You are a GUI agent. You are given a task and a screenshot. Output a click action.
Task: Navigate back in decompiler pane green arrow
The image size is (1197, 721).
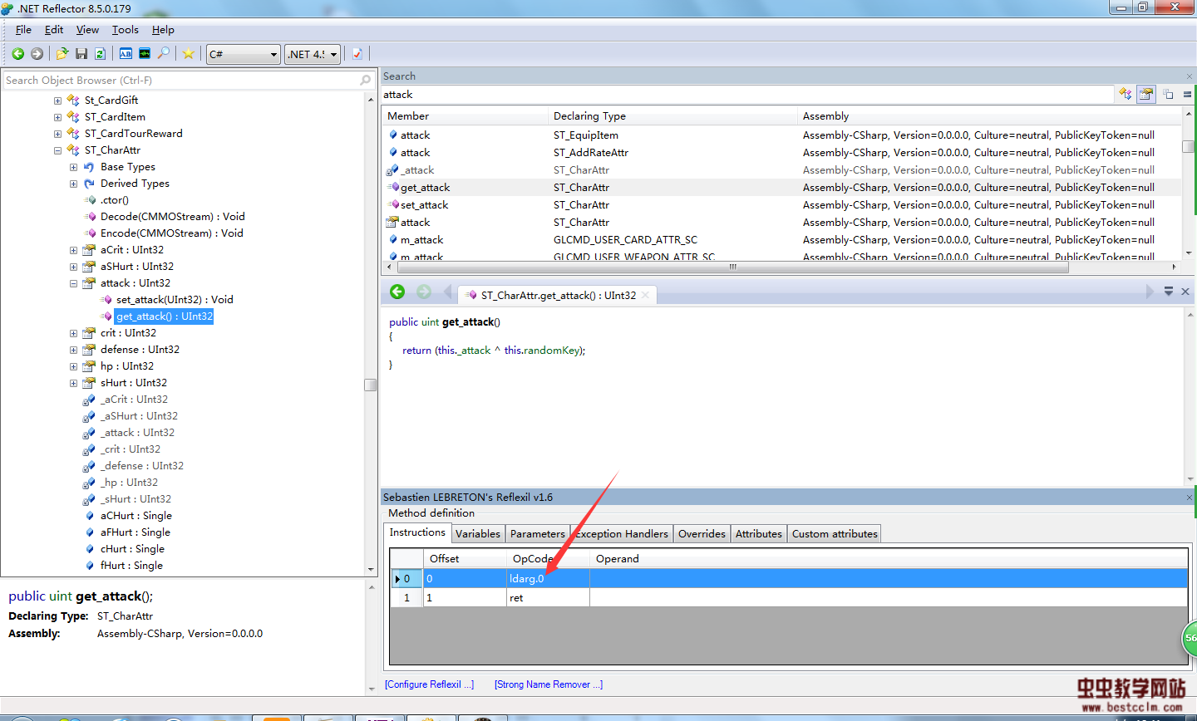click(x=397, y=292)
